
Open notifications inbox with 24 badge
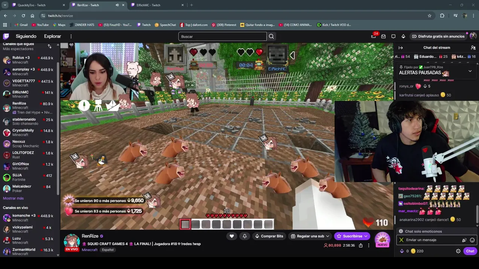[374, 36]
